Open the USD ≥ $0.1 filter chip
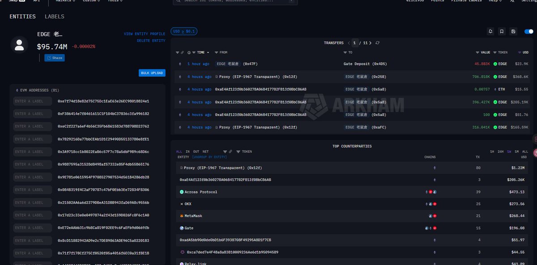 [184, 31]
